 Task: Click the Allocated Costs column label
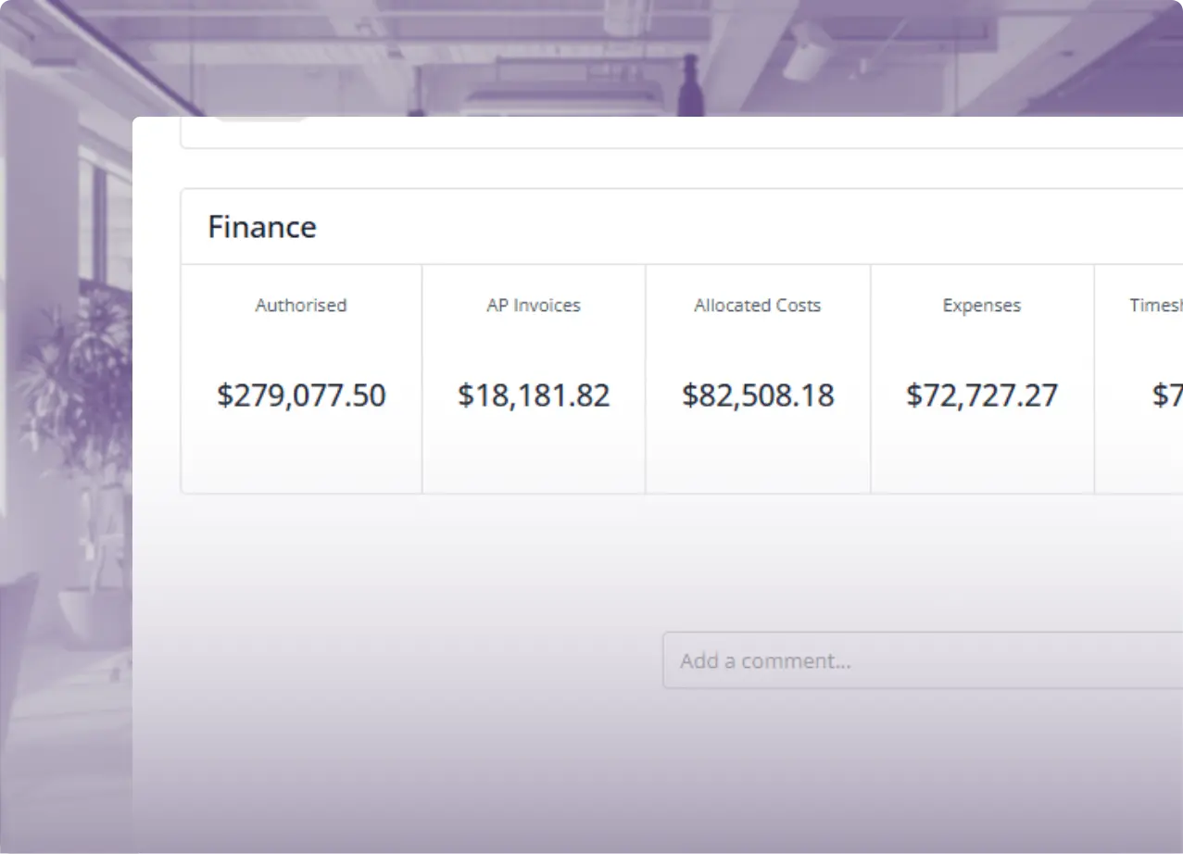757,305
